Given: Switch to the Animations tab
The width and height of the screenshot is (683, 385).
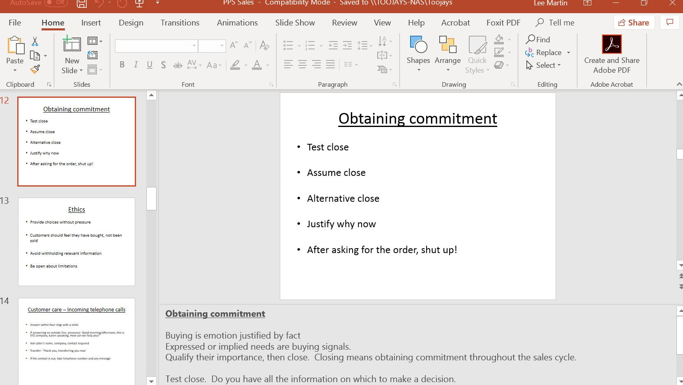Looking at the screenshot, I should tap(237, 23).
